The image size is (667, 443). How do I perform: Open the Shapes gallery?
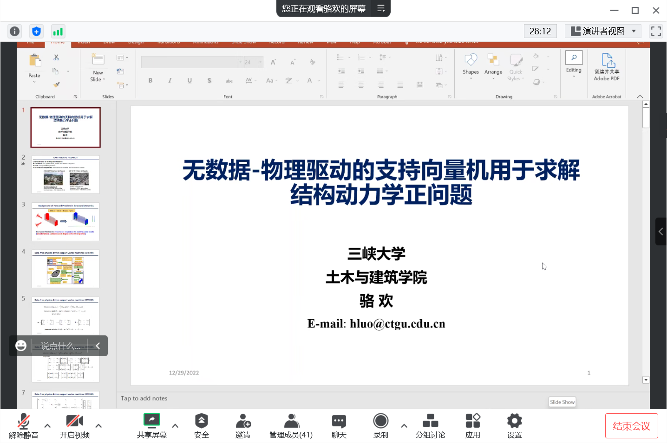[x=471, y=65]
